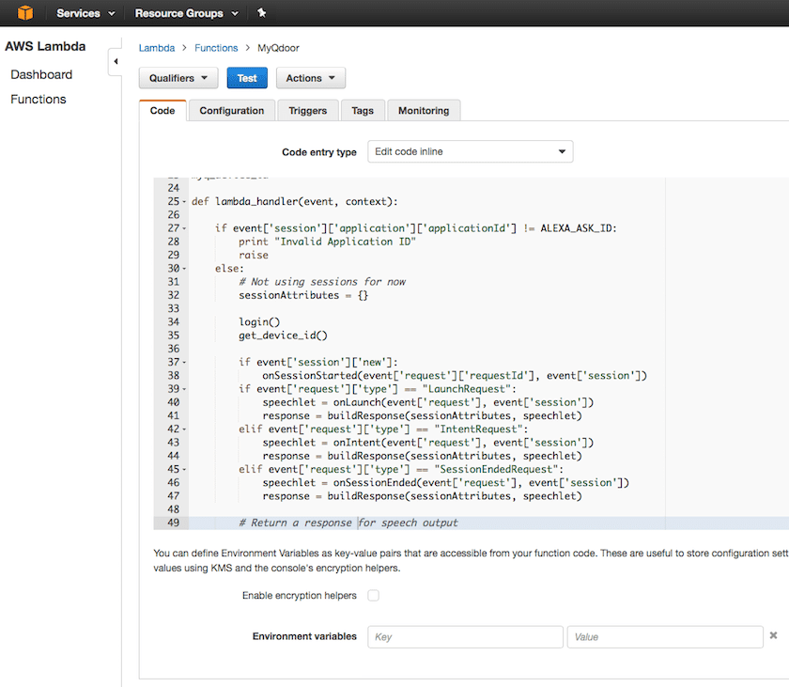Switch to the Code tab
This screenshot has height=687, width=789.
[x=162, y=111]
